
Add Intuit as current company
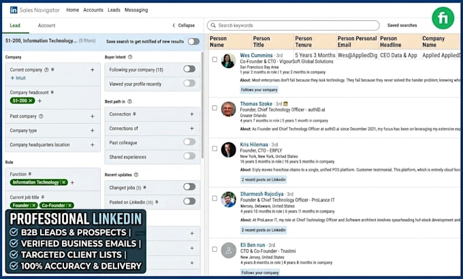pos(18,78)
